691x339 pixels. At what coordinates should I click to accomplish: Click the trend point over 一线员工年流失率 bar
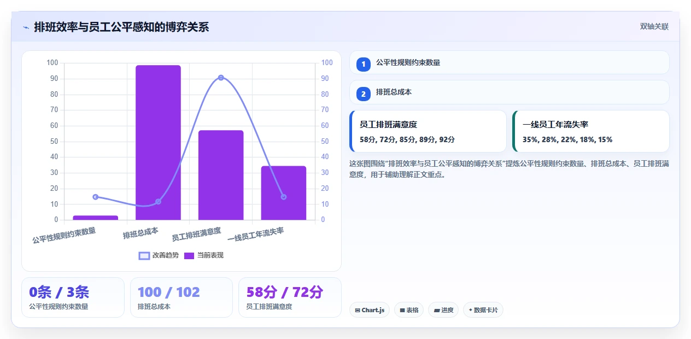(x=283, y=197)
